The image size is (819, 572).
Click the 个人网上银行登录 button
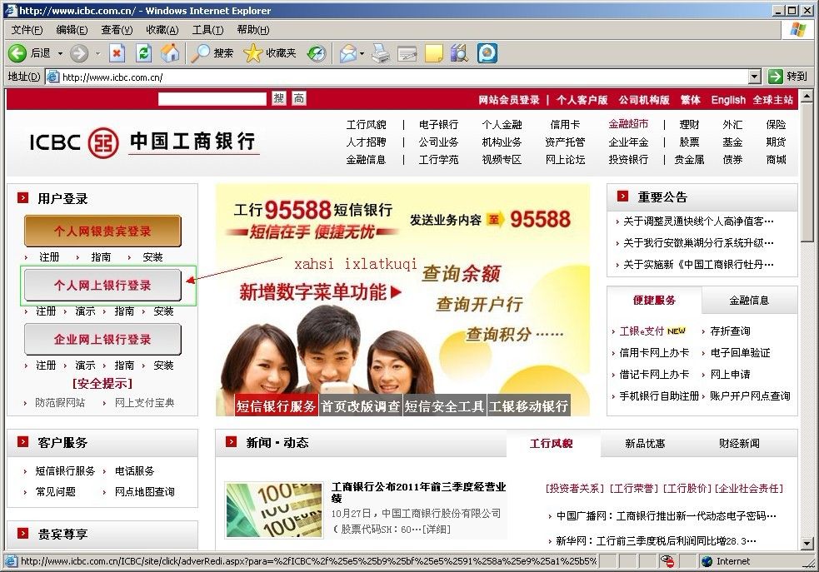(103, 285)
